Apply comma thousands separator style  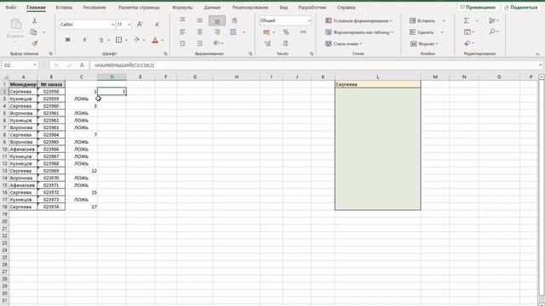303,32
